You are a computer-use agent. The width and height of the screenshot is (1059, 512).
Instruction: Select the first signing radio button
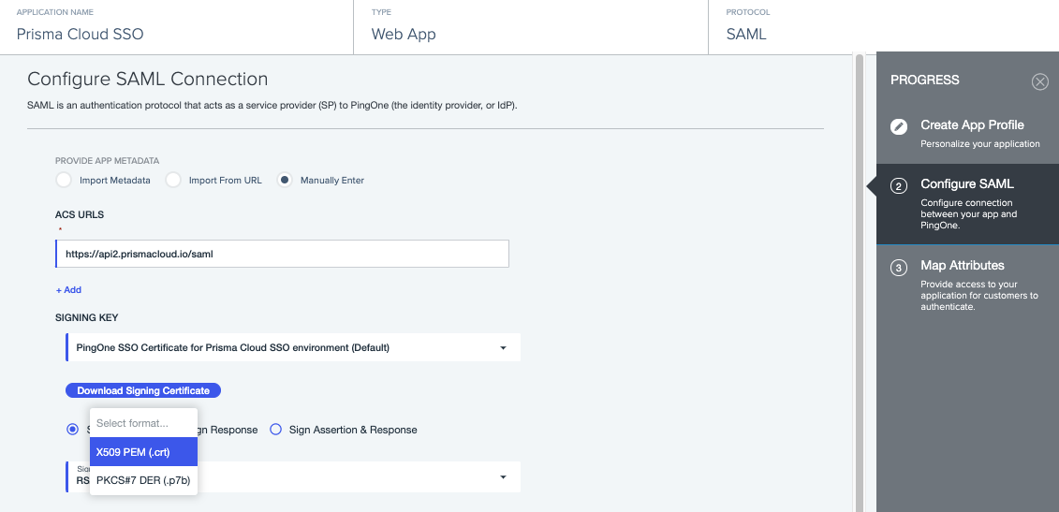[x=72, y=430]
